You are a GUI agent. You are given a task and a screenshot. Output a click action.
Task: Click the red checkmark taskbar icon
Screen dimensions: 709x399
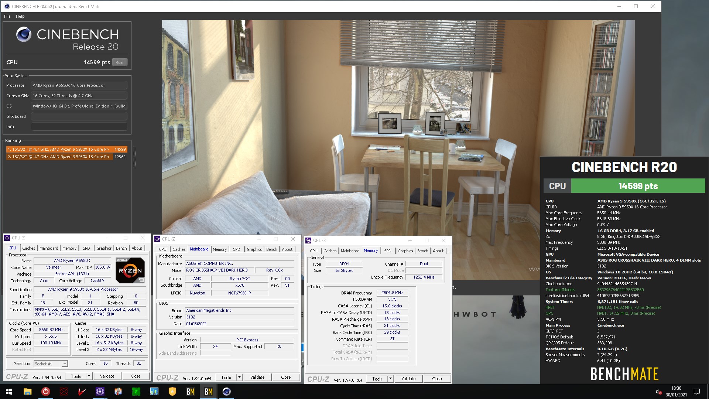(82, 392)
